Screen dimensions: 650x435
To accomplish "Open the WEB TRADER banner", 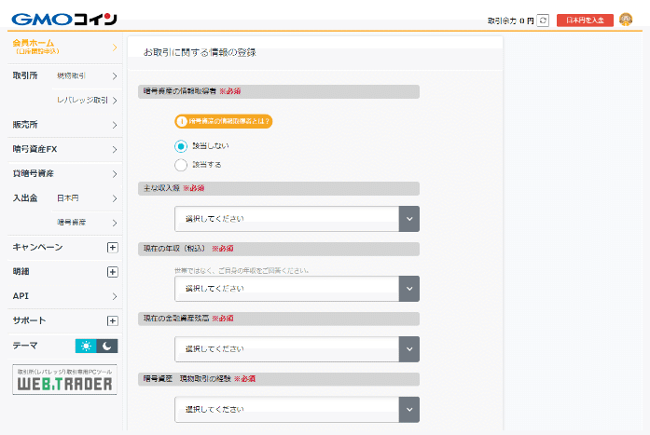I will [64, 379].
